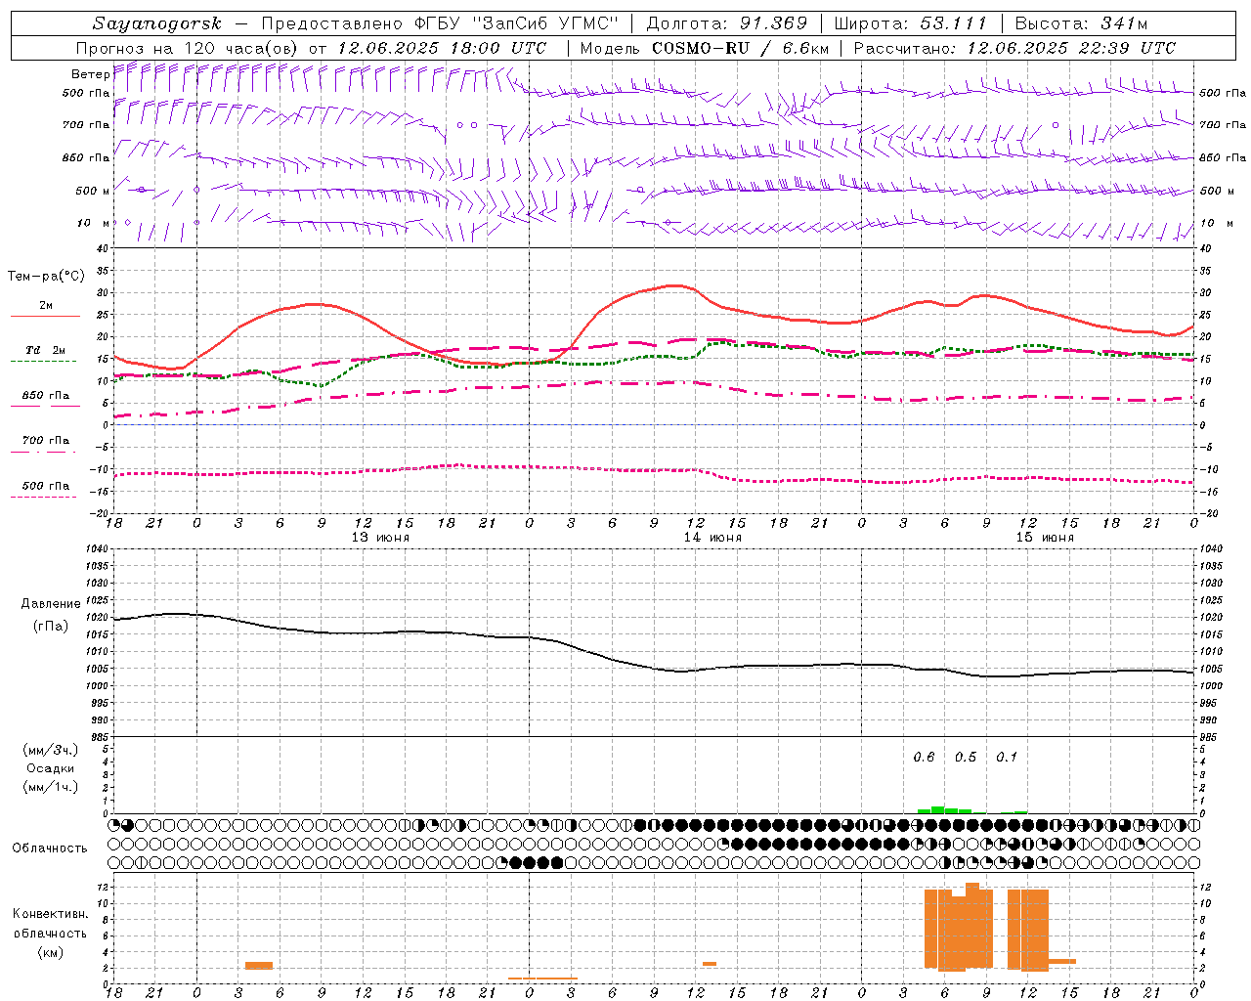Click the 'Ветер' wind panel label
Viewport: 1251px width, 1001px height.
click(90, 74)
